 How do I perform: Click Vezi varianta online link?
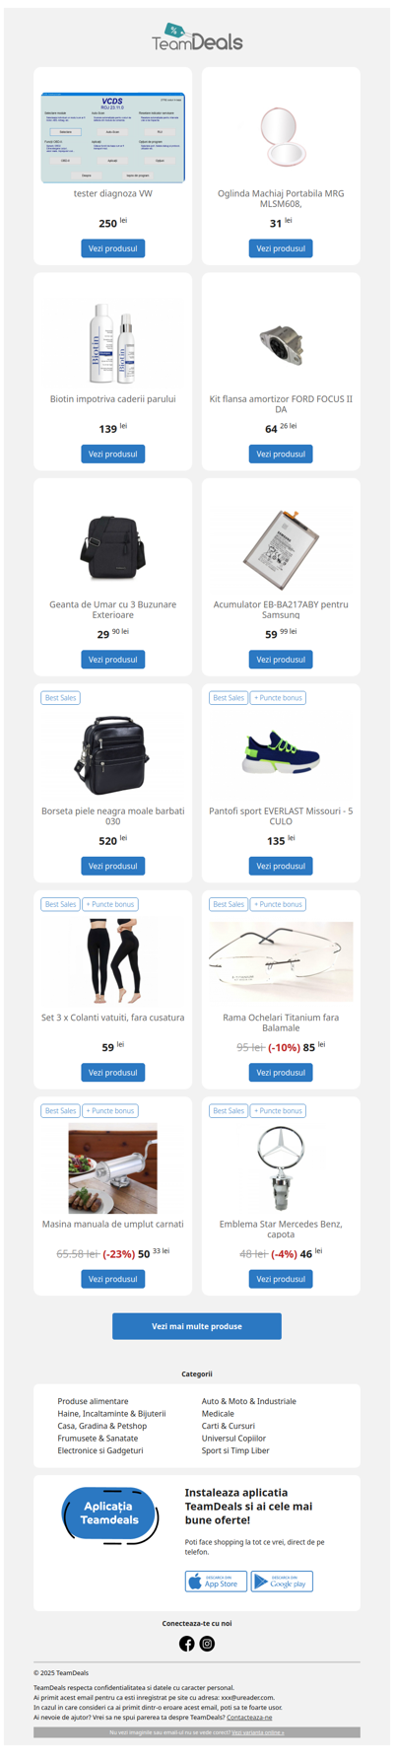point(258,1732)
